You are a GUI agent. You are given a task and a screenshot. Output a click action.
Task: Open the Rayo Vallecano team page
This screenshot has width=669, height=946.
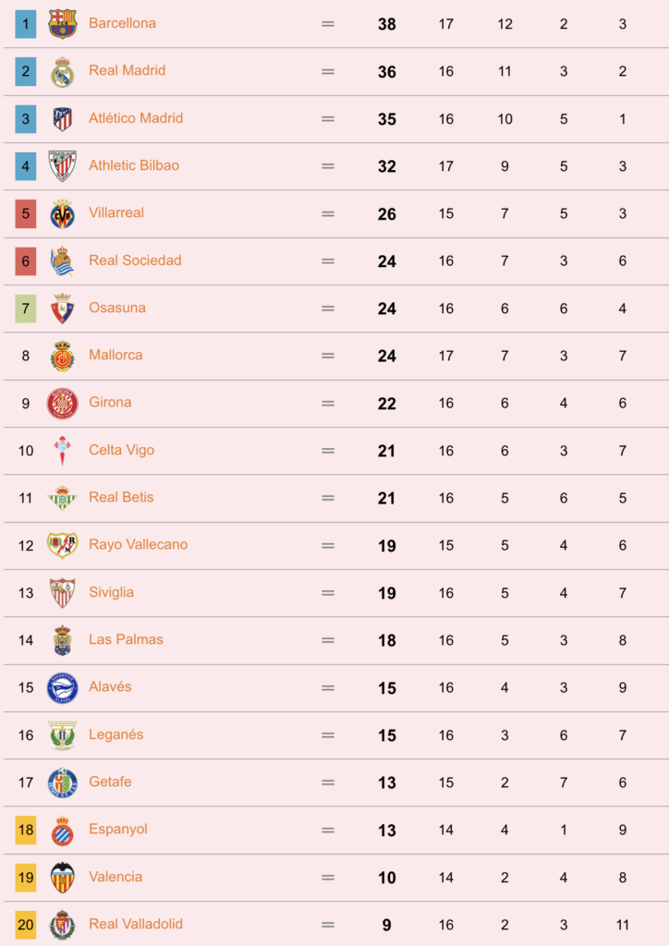[x=139, y=544]
